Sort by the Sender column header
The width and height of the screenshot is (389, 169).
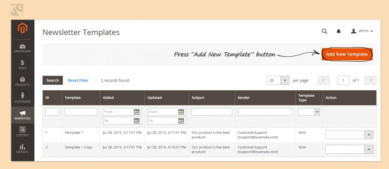pos(265,98)
